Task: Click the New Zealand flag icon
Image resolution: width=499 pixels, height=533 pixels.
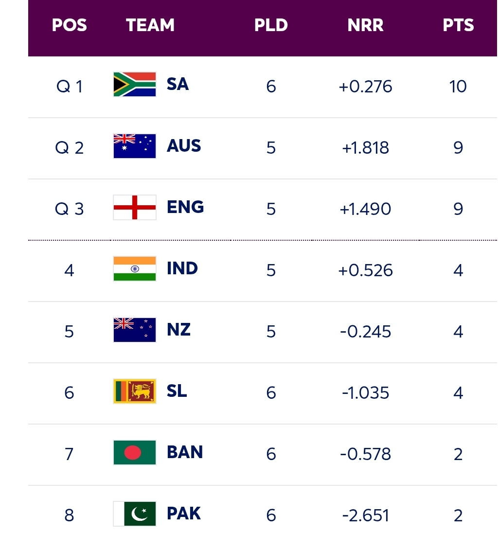Action: coord(134,330)
